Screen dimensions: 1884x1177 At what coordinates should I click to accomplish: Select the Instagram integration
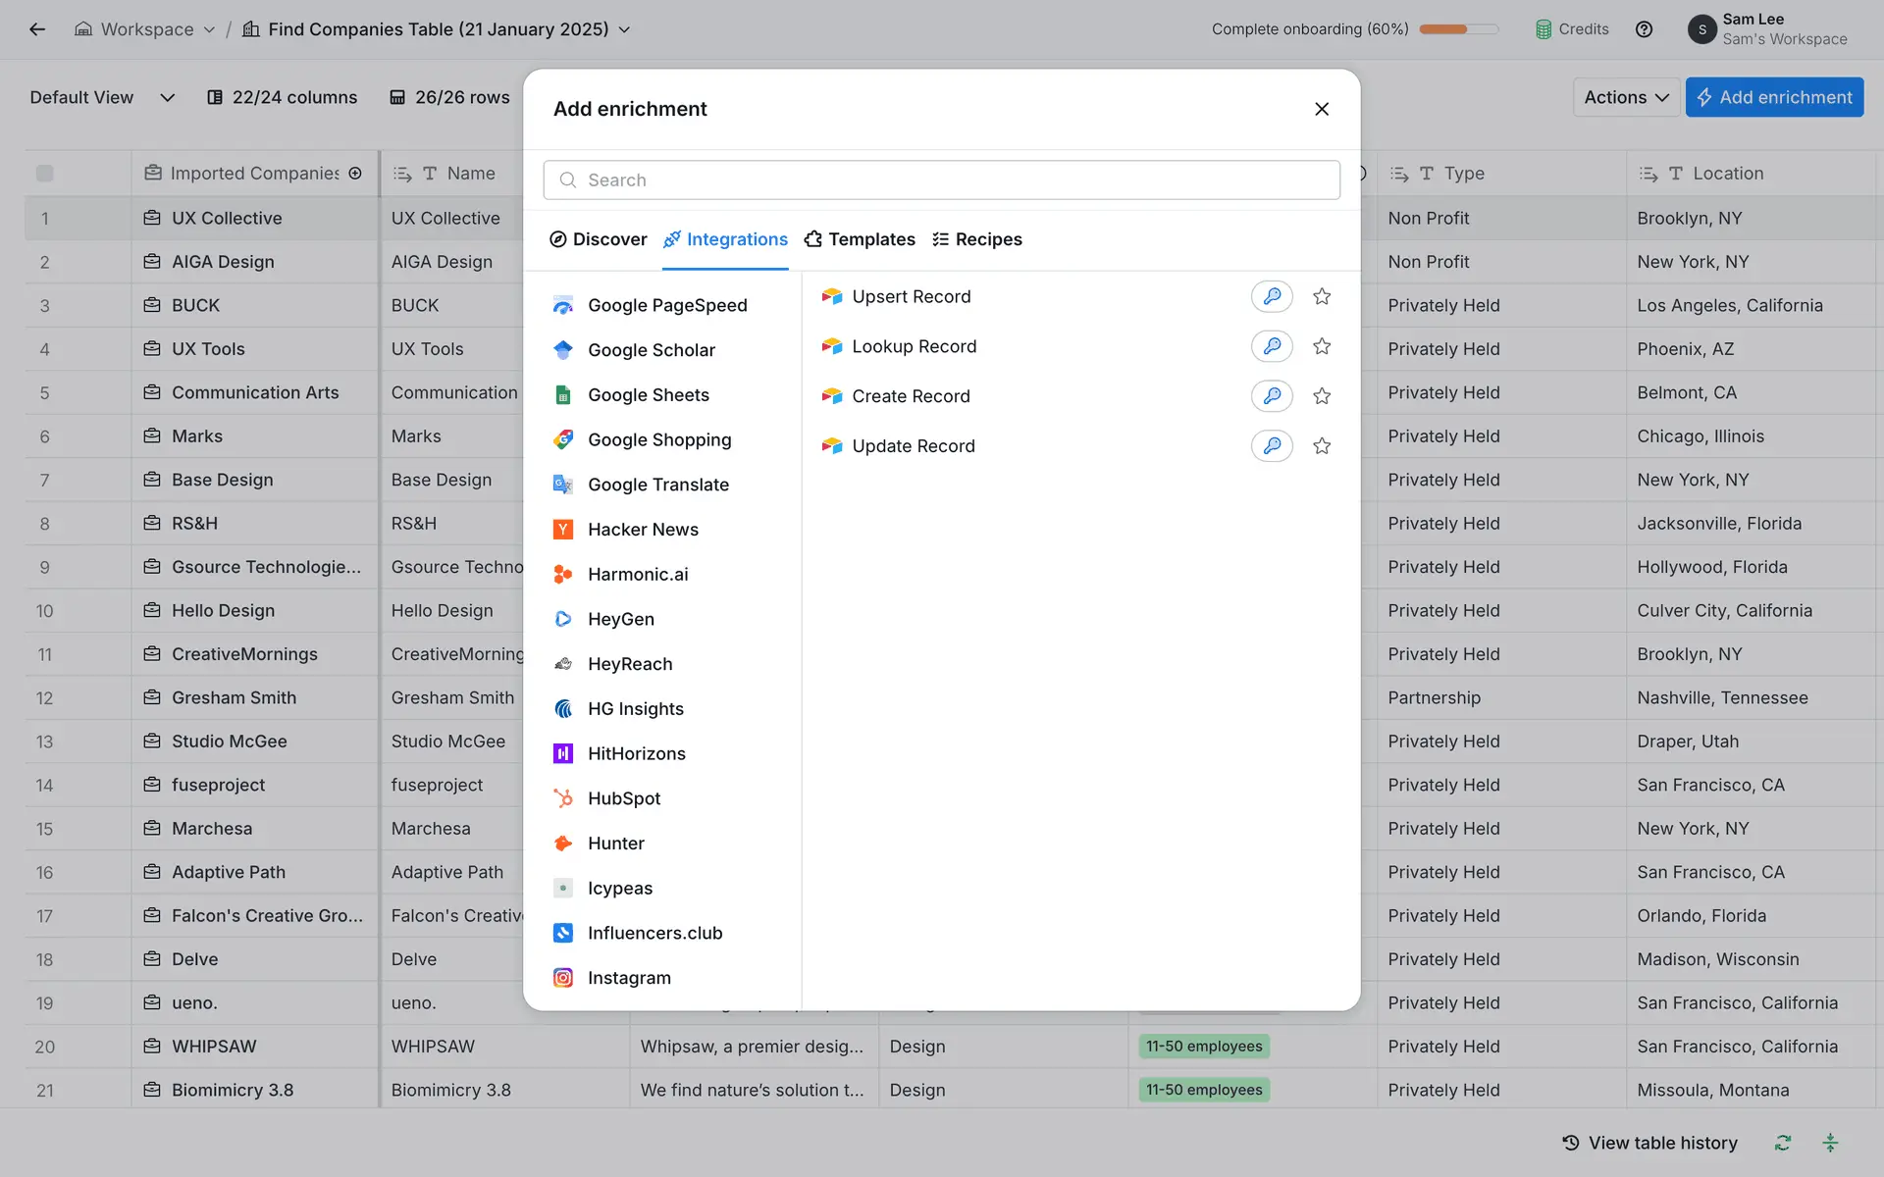(629, 978)
